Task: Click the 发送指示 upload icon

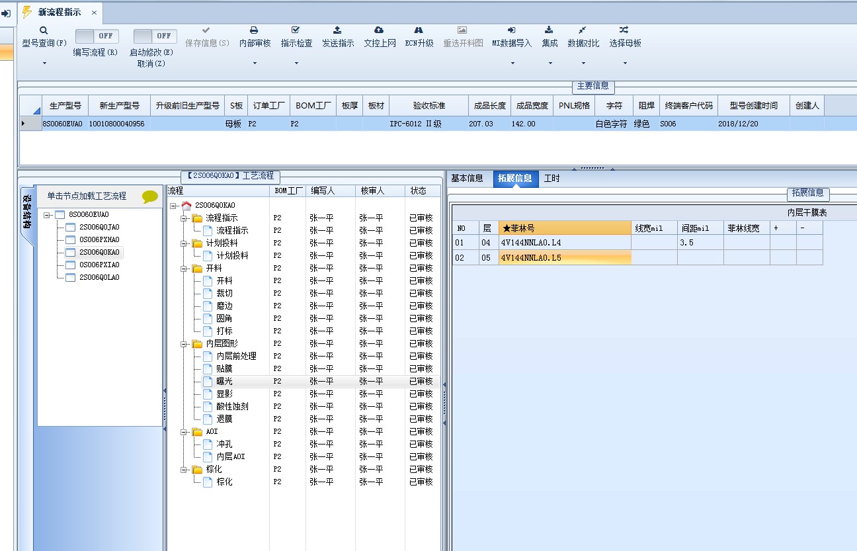Action: (337, 30)
